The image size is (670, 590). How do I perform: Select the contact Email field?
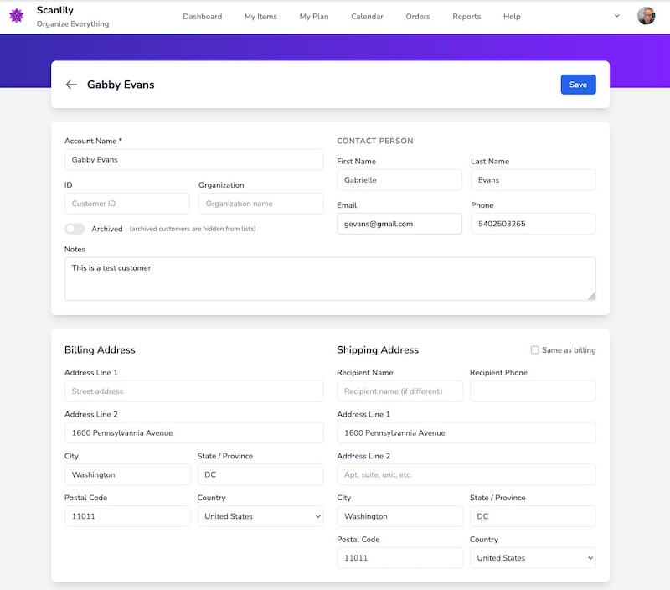pos(399,224)
